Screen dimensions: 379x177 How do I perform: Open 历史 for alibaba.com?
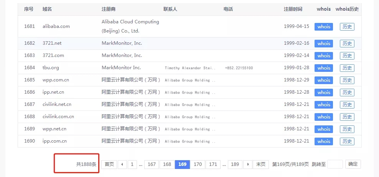coord(347,27)
